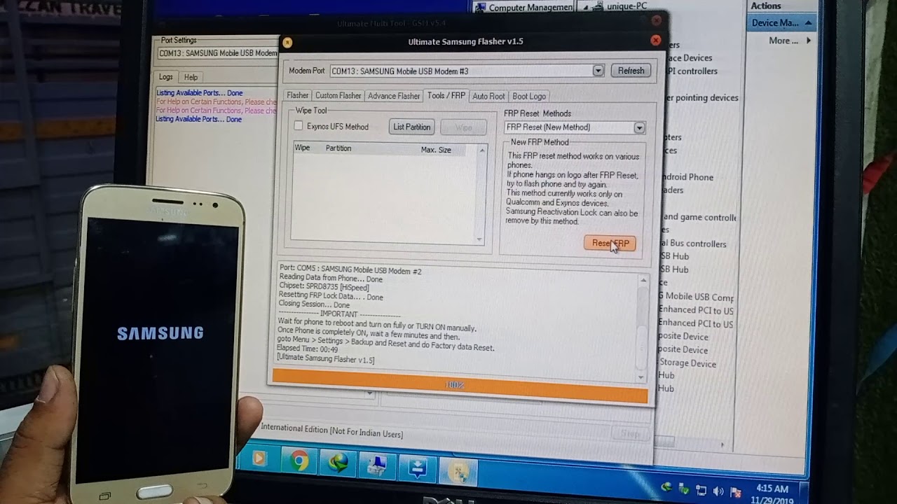Screen dimensions: 897x504
Task: Select the Help tab in background window
Action: click(191, 77)
